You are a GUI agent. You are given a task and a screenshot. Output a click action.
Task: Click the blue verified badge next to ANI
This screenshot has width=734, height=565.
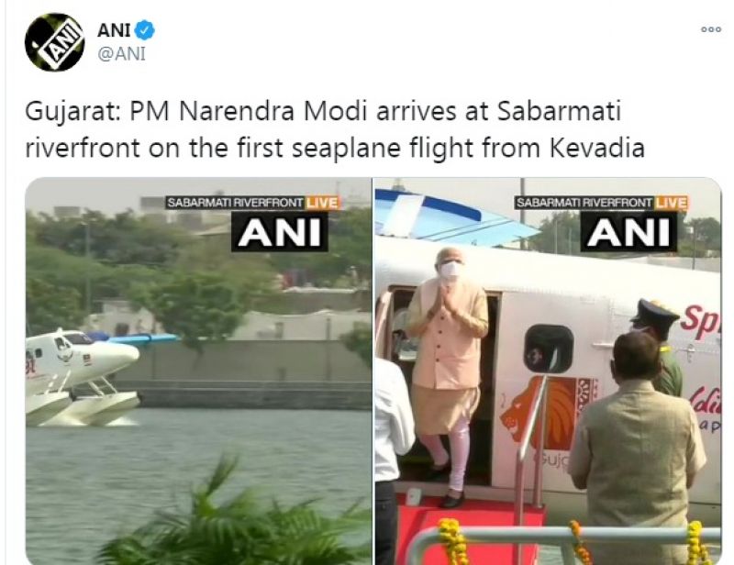tap(145, 30)
